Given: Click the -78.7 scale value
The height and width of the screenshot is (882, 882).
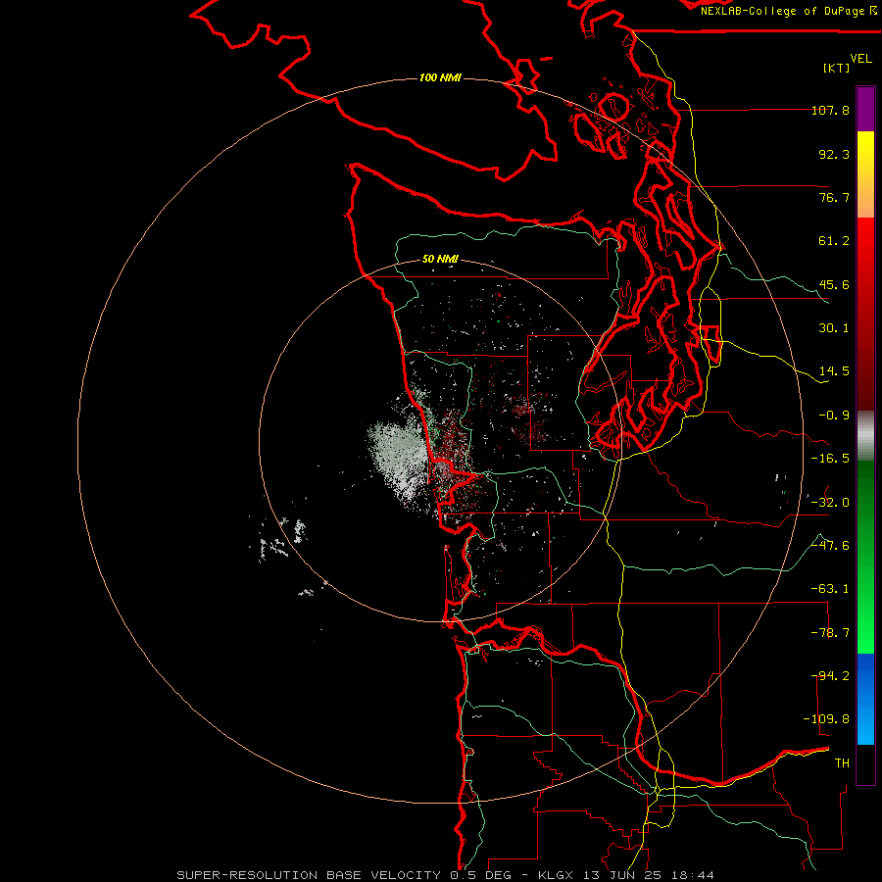Looking at the screenshot, I should (x=830, y=633).
